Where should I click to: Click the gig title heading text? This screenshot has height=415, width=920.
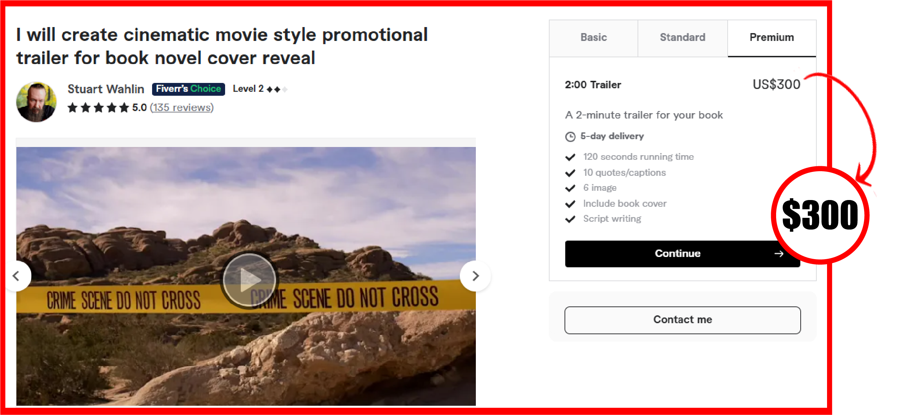coord(222,46)
